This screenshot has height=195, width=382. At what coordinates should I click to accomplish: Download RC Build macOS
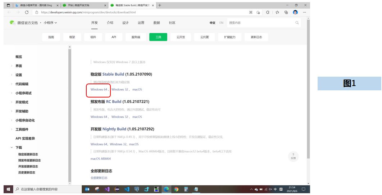[137, 117]
